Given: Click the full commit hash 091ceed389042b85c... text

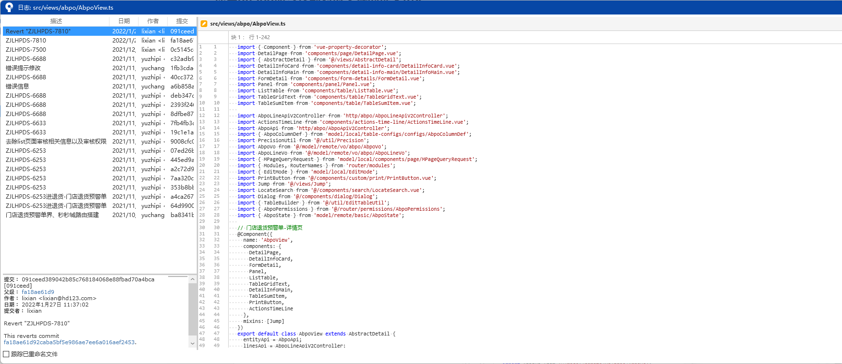Looking at the screenshot, I should coord(88,279).
